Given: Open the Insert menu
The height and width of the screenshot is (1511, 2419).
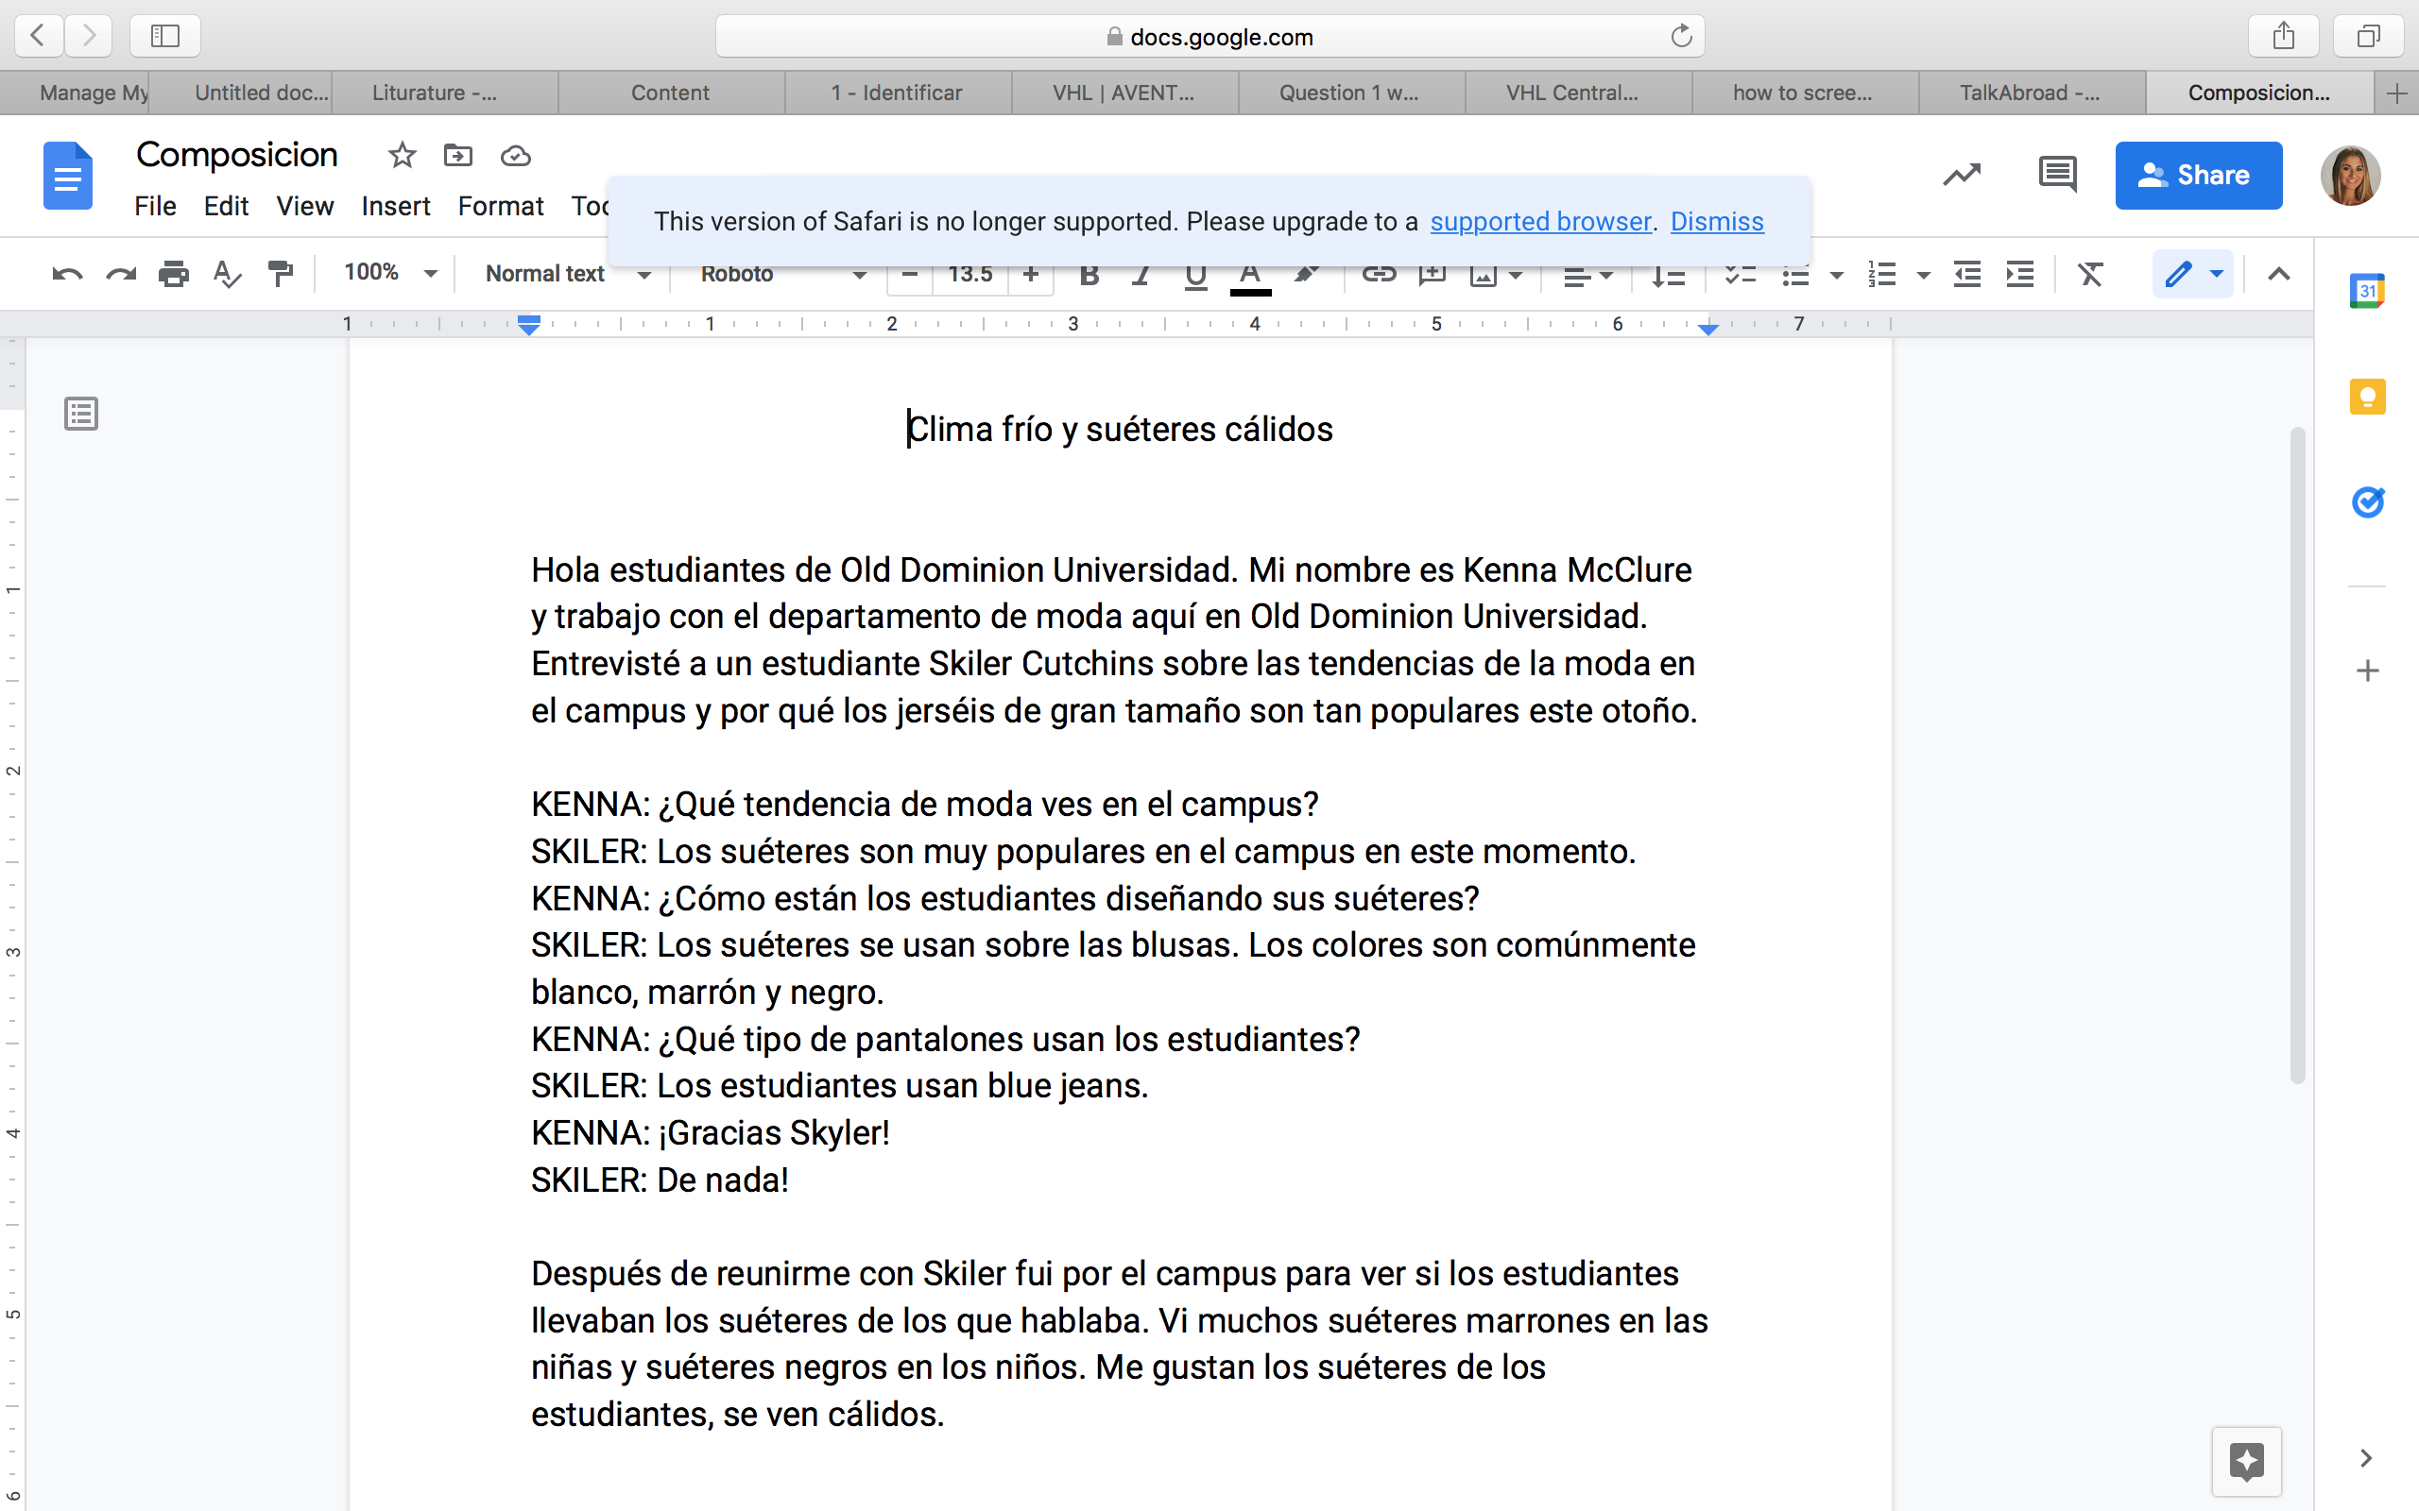Looking at the screenshot, I should coord(395,206).
